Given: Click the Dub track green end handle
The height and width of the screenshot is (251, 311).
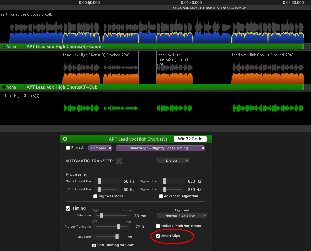Looking at the screenshot, I should click(303, 87).
